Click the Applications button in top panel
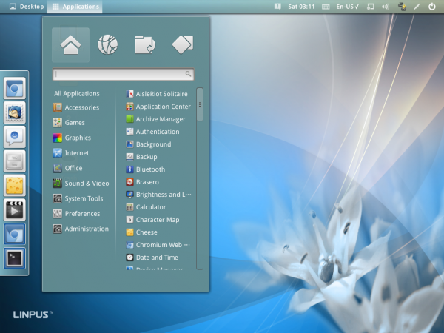The height and width of the screenshot is (333, 444). [x=75, y=7]
